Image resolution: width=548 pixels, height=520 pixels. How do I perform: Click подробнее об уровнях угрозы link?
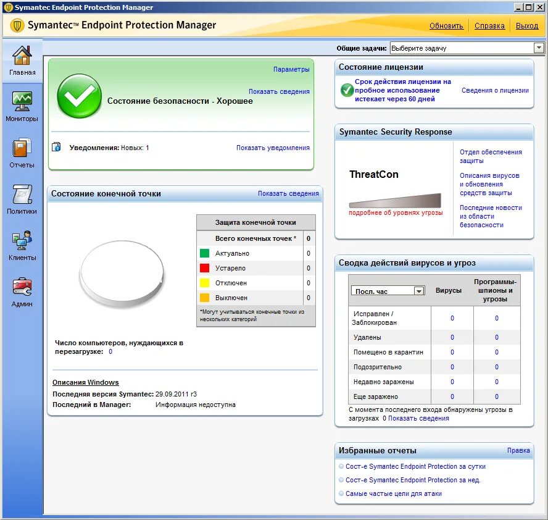[396, 212]
